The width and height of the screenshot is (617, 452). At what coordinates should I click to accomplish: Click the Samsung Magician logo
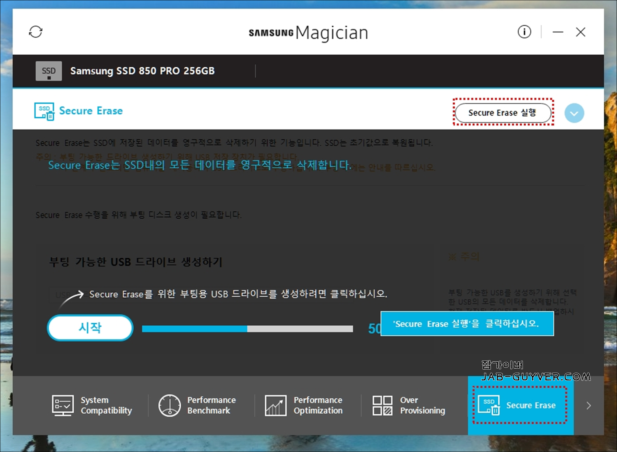tap(308, 33)
